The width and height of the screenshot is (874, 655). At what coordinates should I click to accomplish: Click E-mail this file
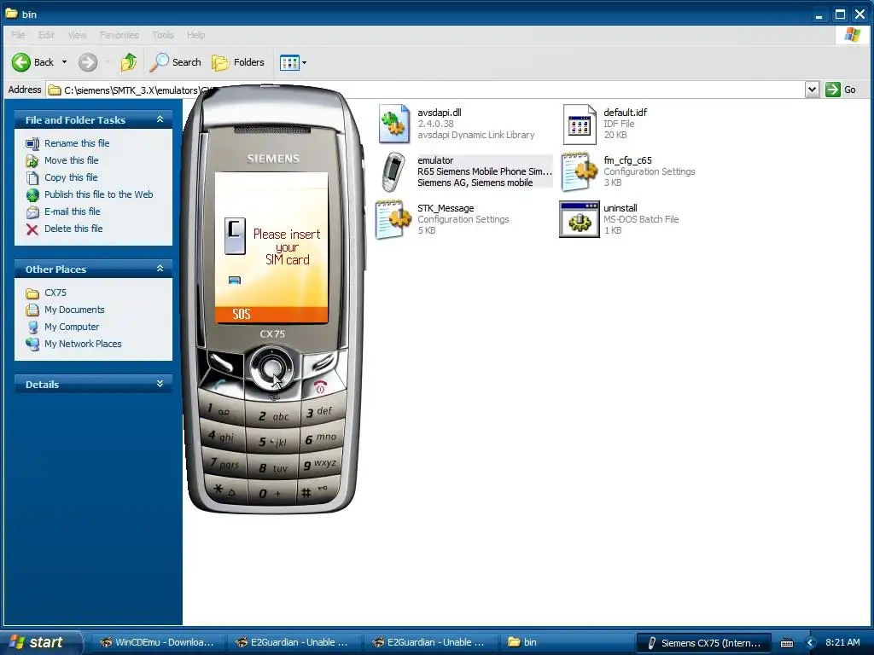tap(73, 212)
